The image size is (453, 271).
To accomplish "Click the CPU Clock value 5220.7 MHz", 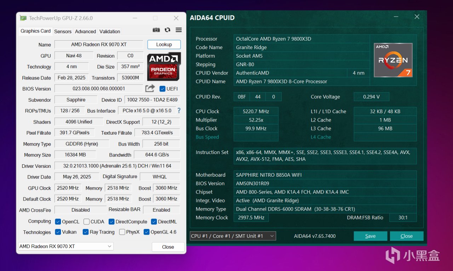I will pyautogui.click(x=256, y=111).
